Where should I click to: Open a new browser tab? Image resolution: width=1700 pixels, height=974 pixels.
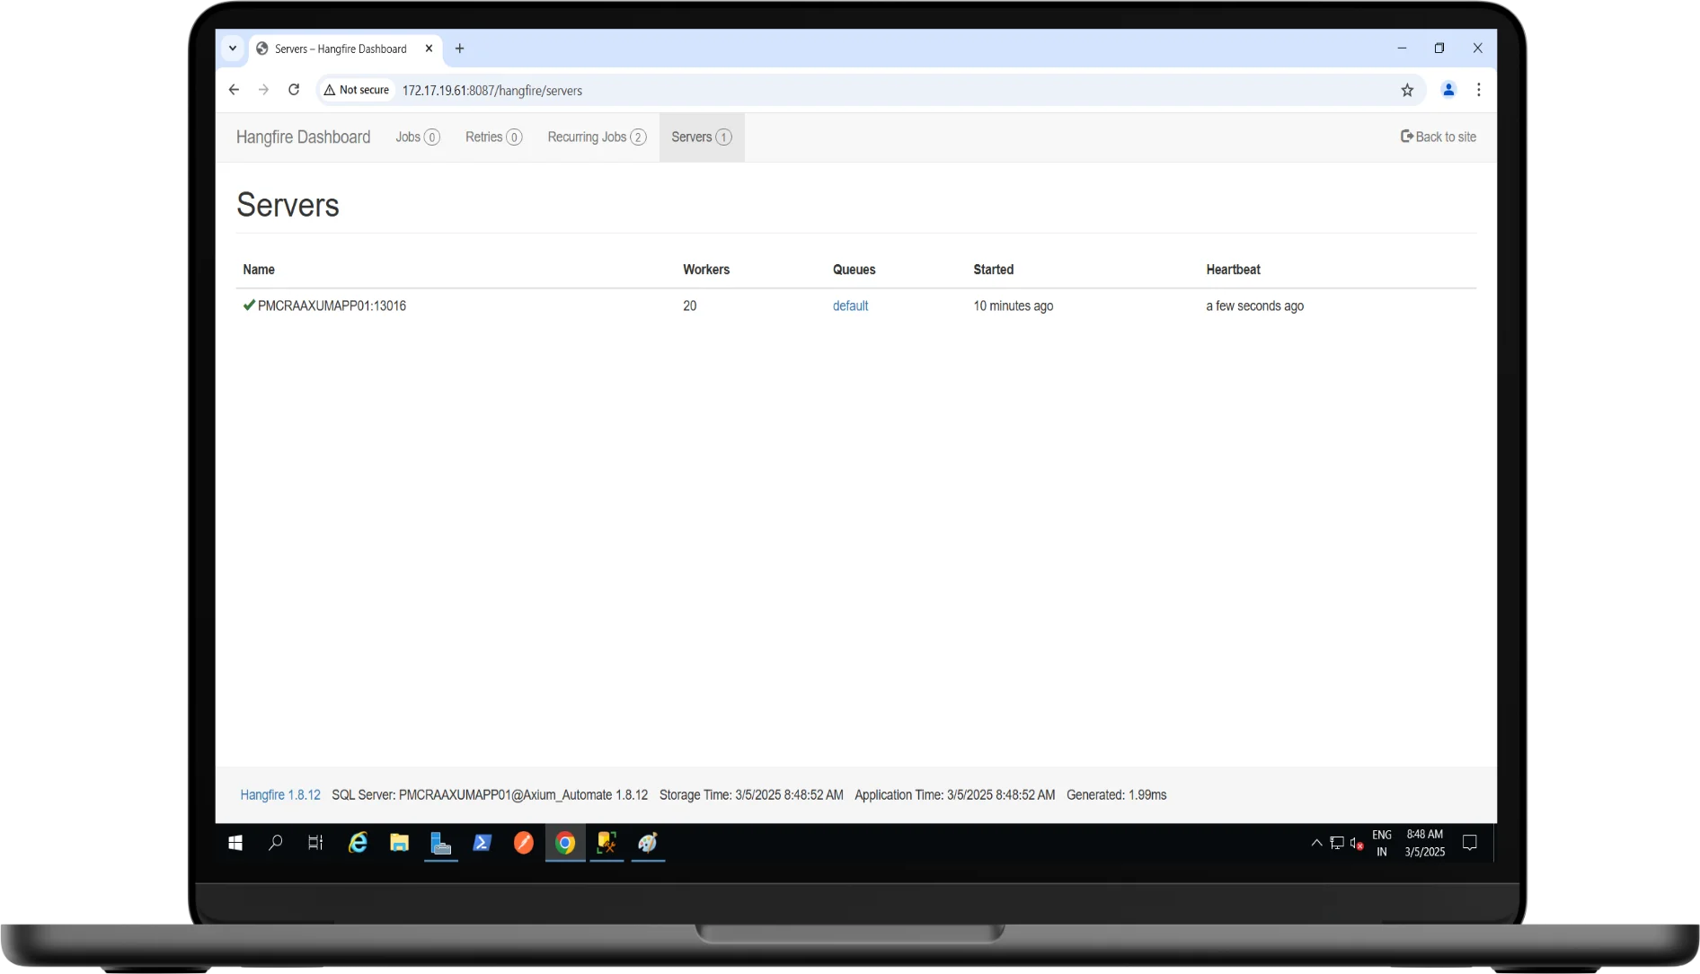tap(460, 49)
